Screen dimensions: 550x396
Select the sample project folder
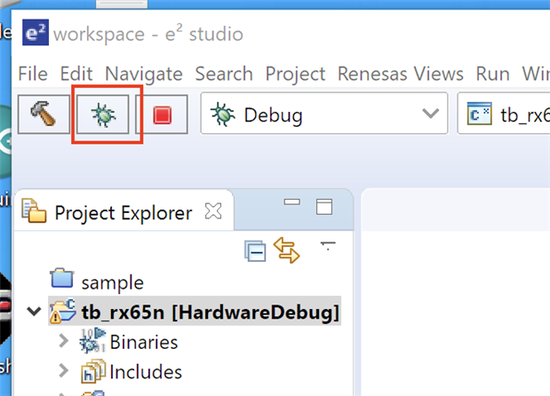click(x=111, y=282)
